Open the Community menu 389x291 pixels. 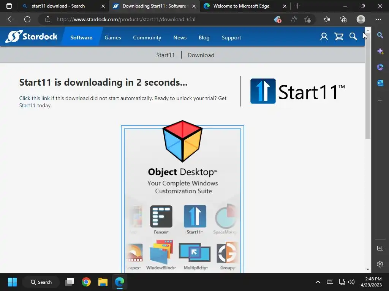(x=147, y=38)
